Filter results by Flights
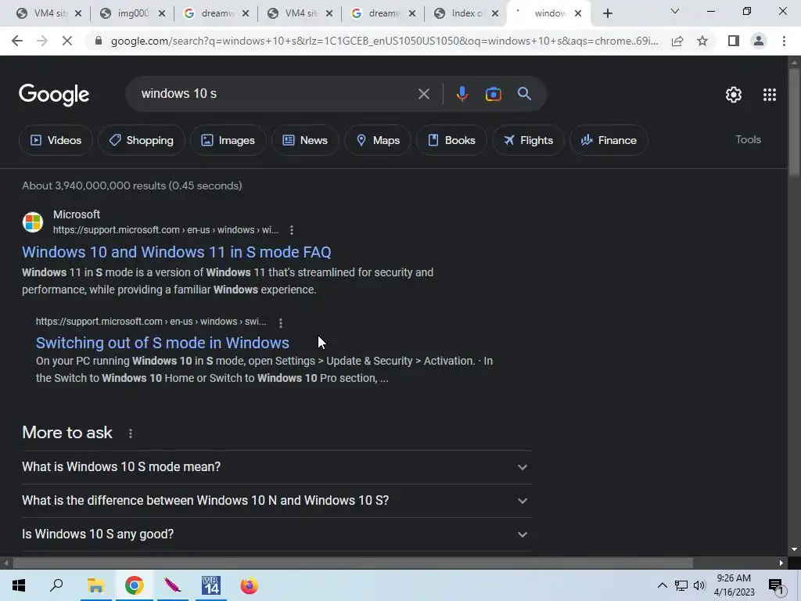This screenshot has width=801, height=601. pyautogui.click(x=528, y=140)
